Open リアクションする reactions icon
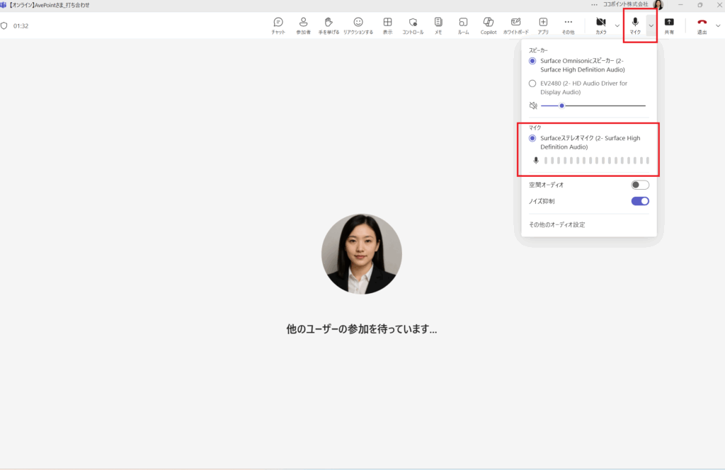Viewport: 725px width, 470px height. (x=358, y=25)
